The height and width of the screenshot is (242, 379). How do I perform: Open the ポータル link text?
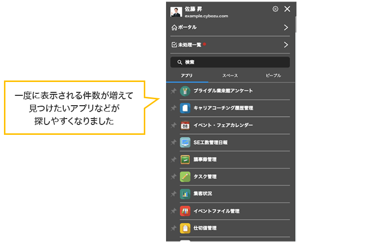(187, 27)
